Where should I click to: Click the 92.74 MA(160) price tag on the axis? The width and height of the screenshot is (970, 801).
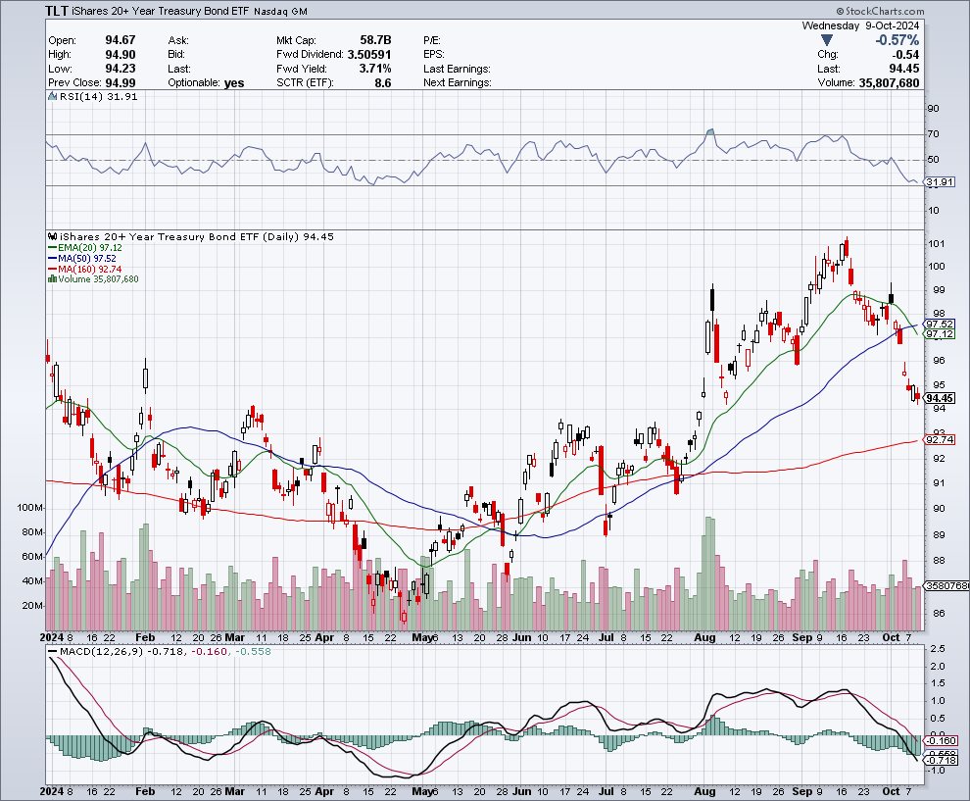(940, 439)
